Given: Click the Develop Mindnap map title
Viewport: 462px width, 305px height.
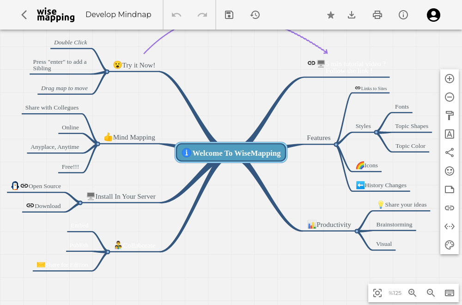Looking at the screenshot, I should coord(118,14).
